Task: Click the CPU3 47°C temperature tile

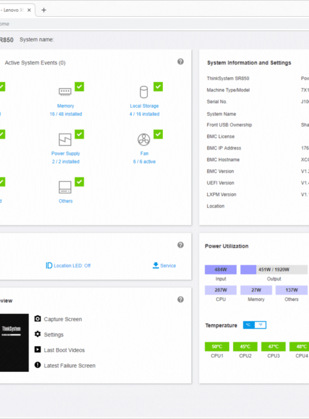Action: coord(274,347)
